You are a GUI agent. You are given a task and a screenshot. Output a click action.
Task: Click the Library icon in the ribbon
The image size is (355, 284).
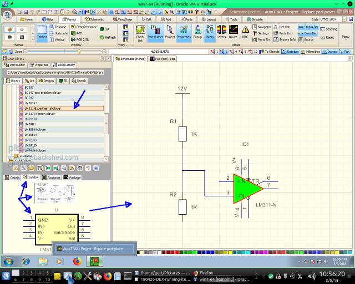209,33
